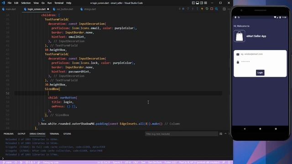Click the Step Over debug icon

coord(188,9)
